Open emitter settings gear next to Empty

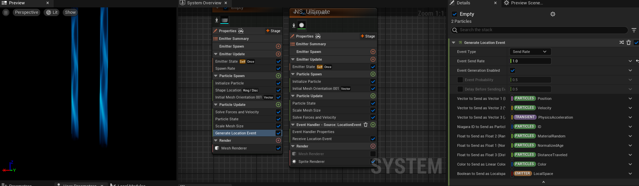553,14
